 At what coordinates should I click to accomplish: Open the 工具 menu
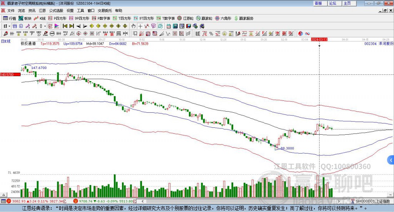pyautogui.click(x=80, y=10)
